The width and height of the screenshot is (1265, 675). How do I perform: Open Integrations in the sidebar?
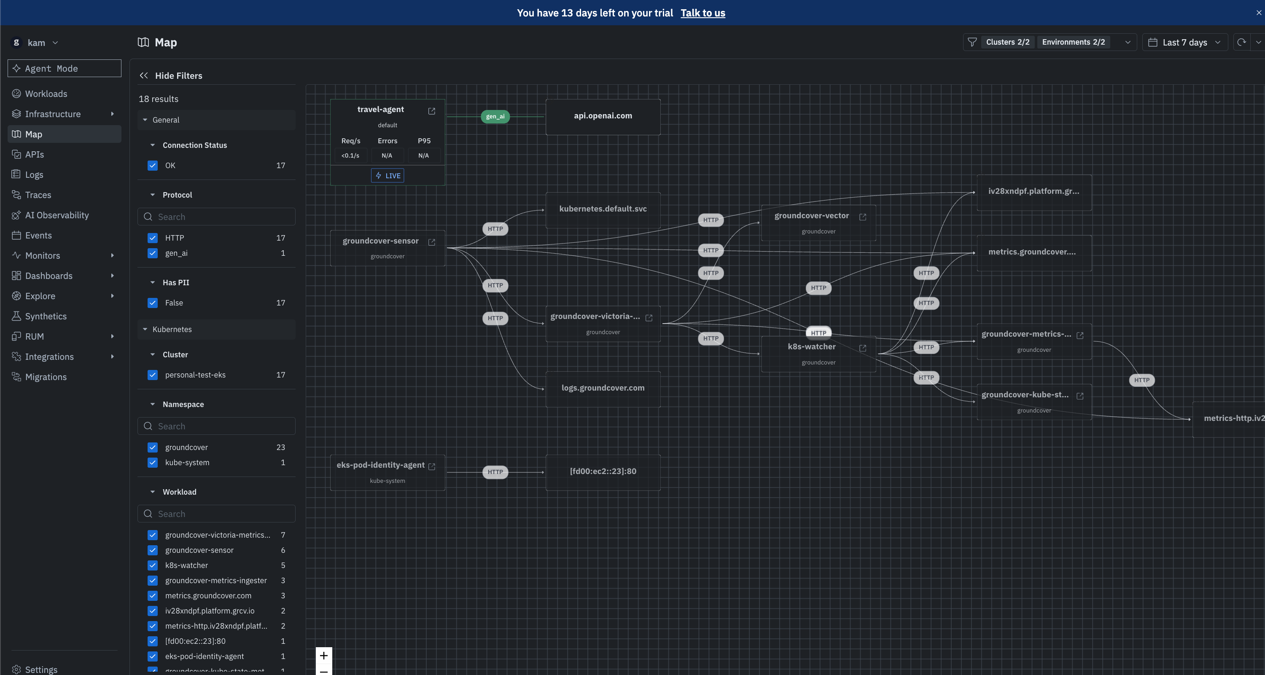64,356
